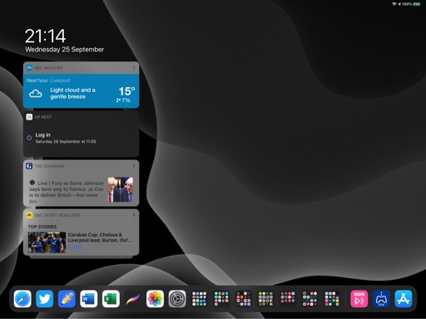Viewport: 426px width, 319px height.
Task: Tap the BBC Sport Headlines widget icon
Action: [x=29, y=215]
